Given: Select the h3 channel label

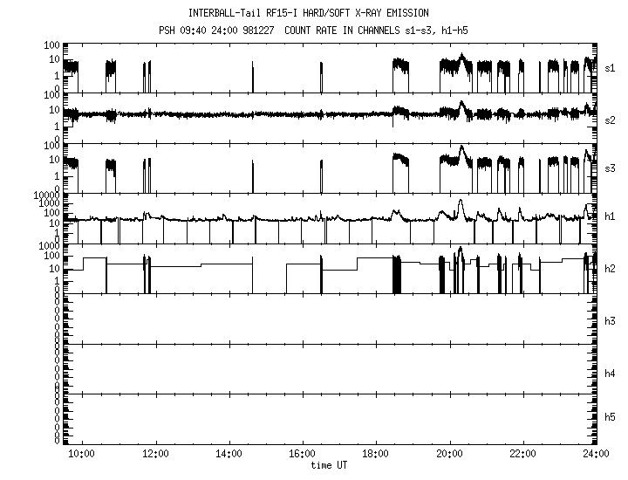Looking at the screenshot, I should (611, 322).
